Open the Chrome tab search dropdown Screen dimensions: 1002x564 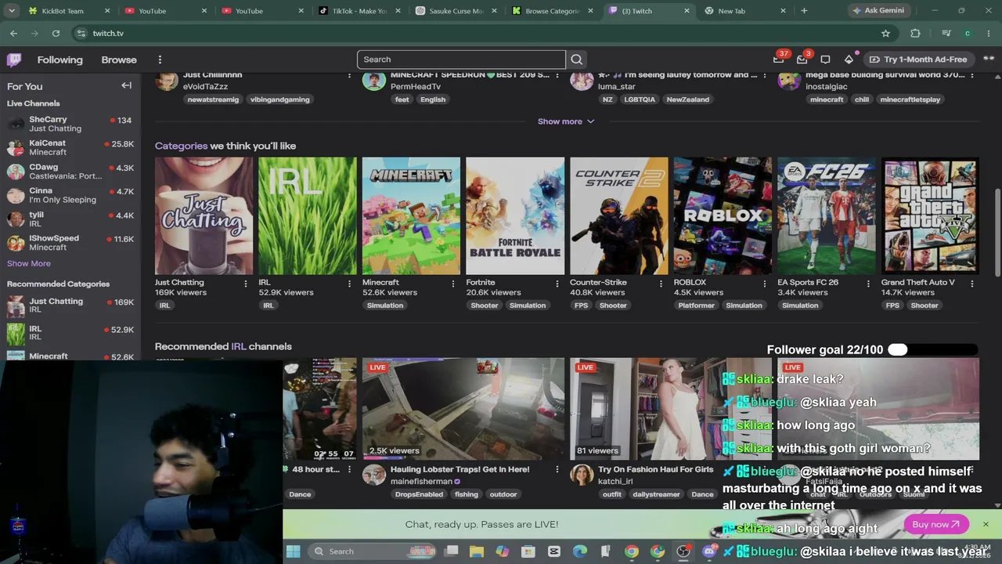click(12, 11)
